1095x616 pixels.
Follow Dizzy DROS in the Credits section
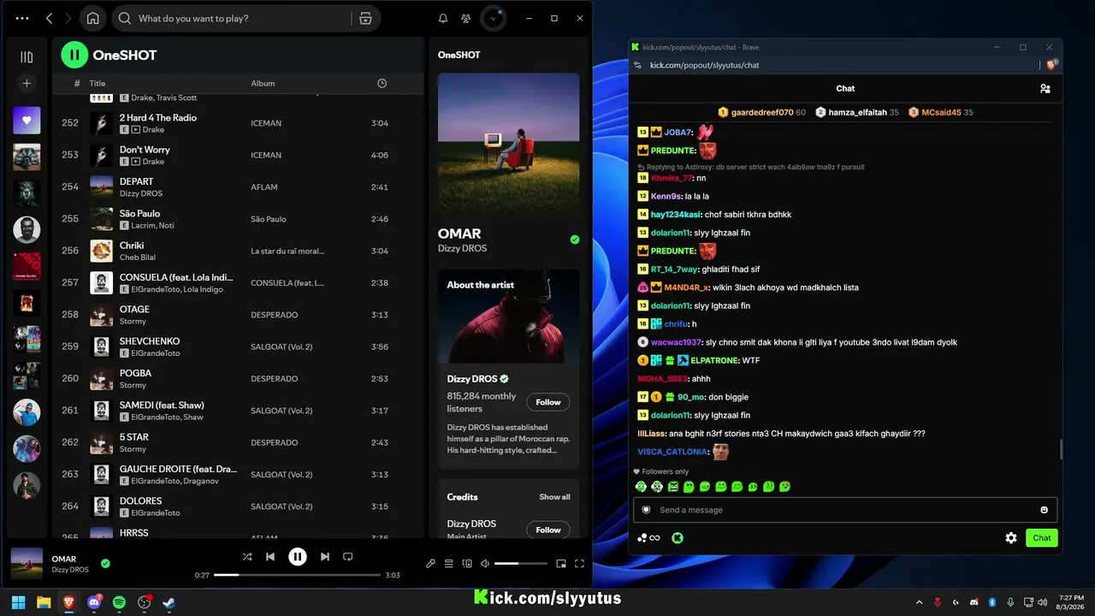pos(548,530)
